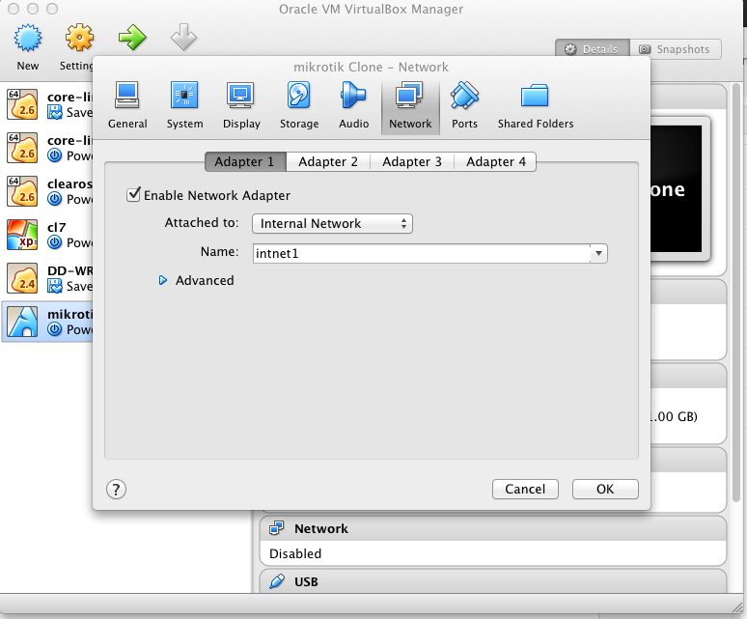Switch to Adapter 3 tab
The height and width of the screenshot is (619, 747).
[412, 161]
